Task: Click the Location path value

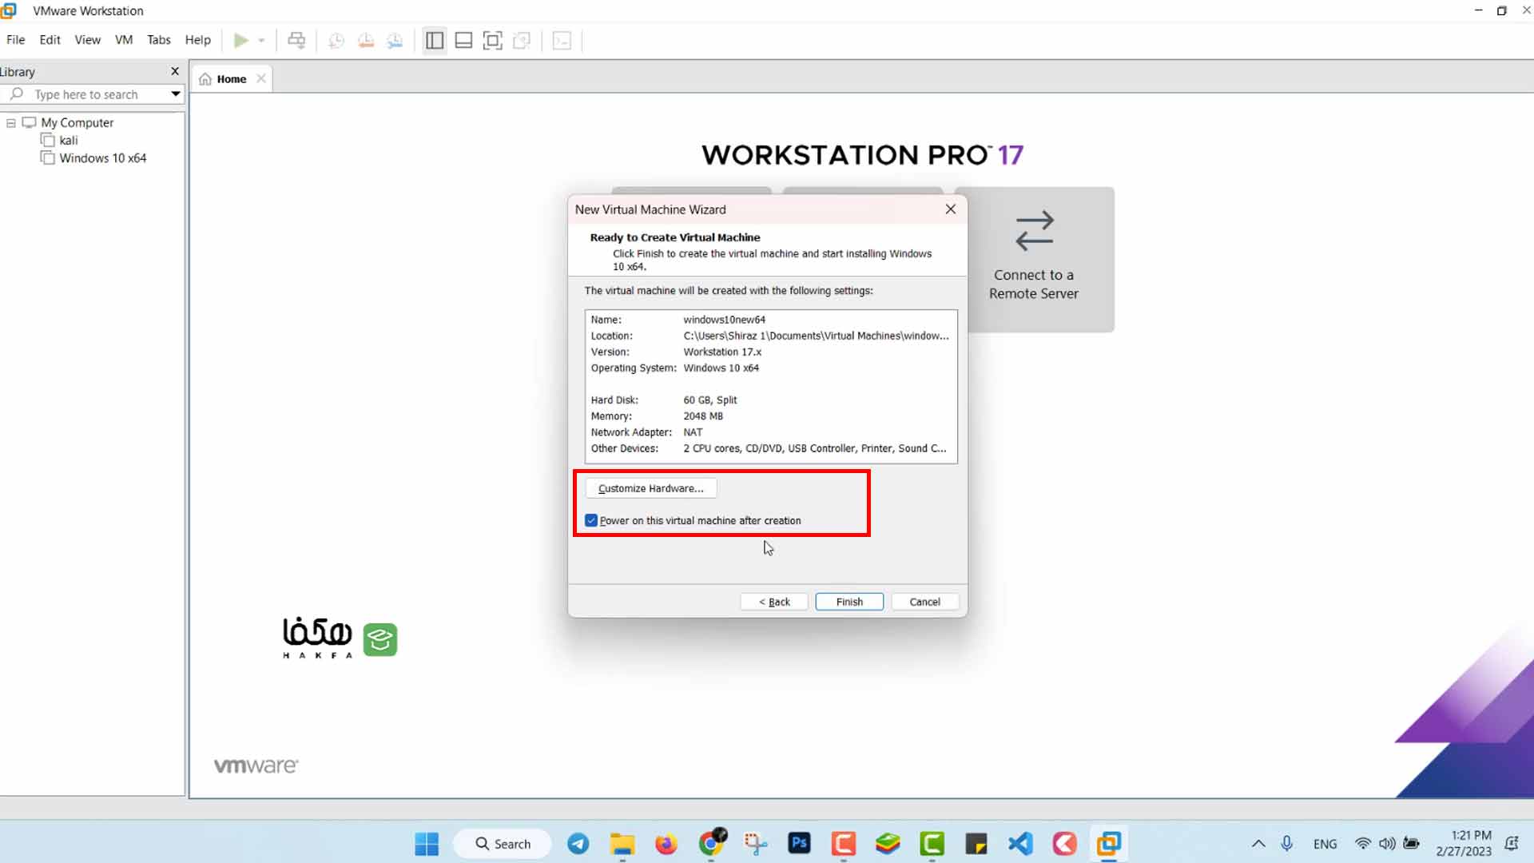Action: [x=816, y=336]
